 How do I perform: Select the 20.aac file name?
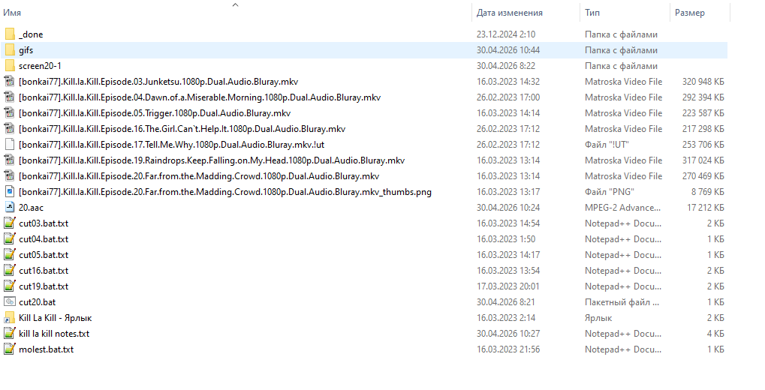(x=32, y=207)
